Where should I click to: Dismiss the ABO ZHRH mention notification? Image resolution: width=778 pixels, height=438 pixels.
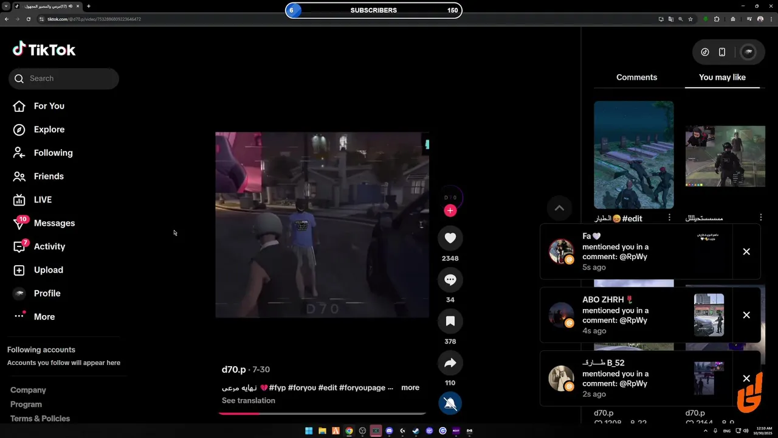(746, 315)
